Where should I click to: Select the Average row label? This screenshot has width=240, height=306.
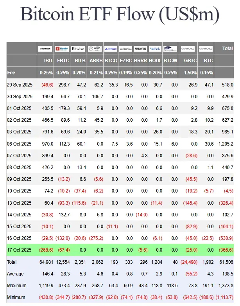tap(15, 274)
